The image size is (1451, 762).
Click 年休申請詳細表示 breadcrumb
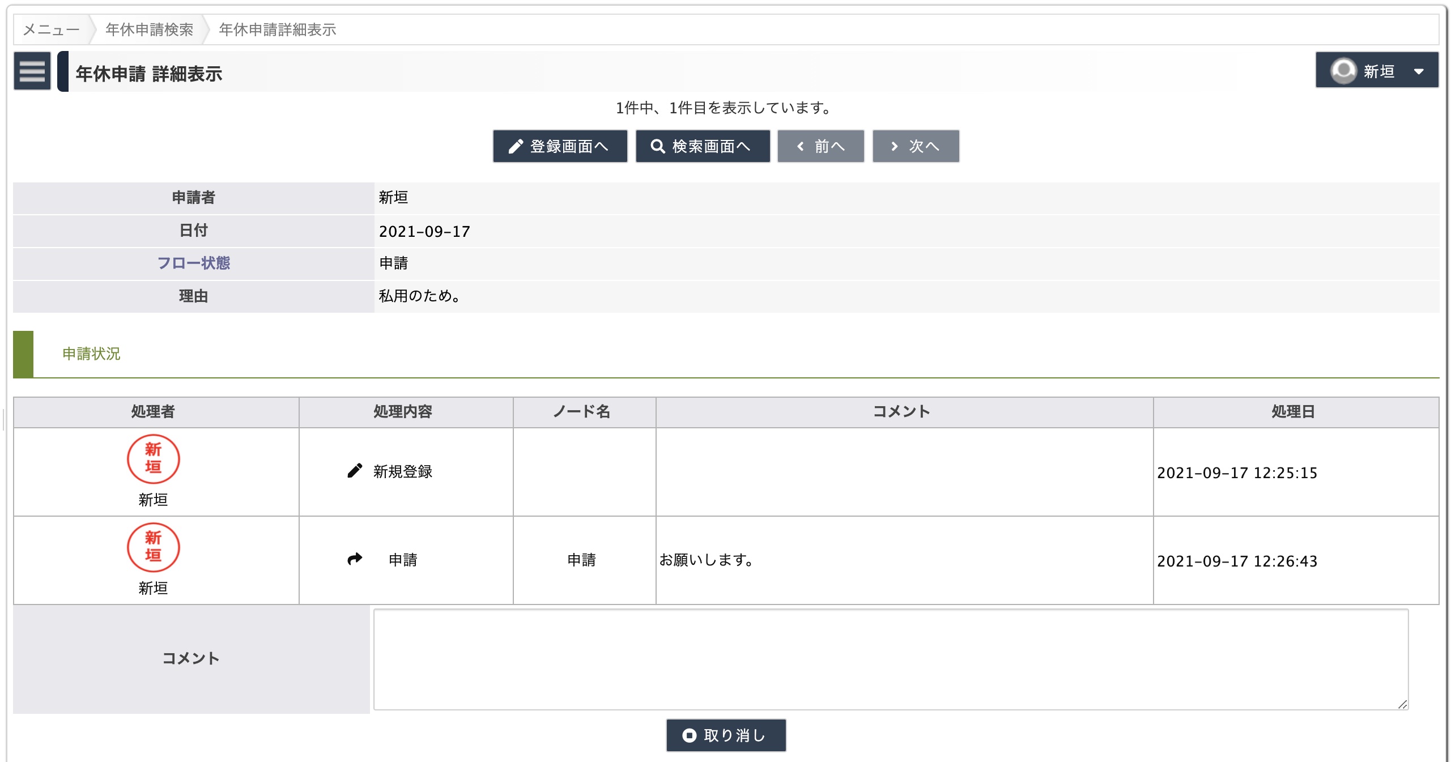point(278,29)
